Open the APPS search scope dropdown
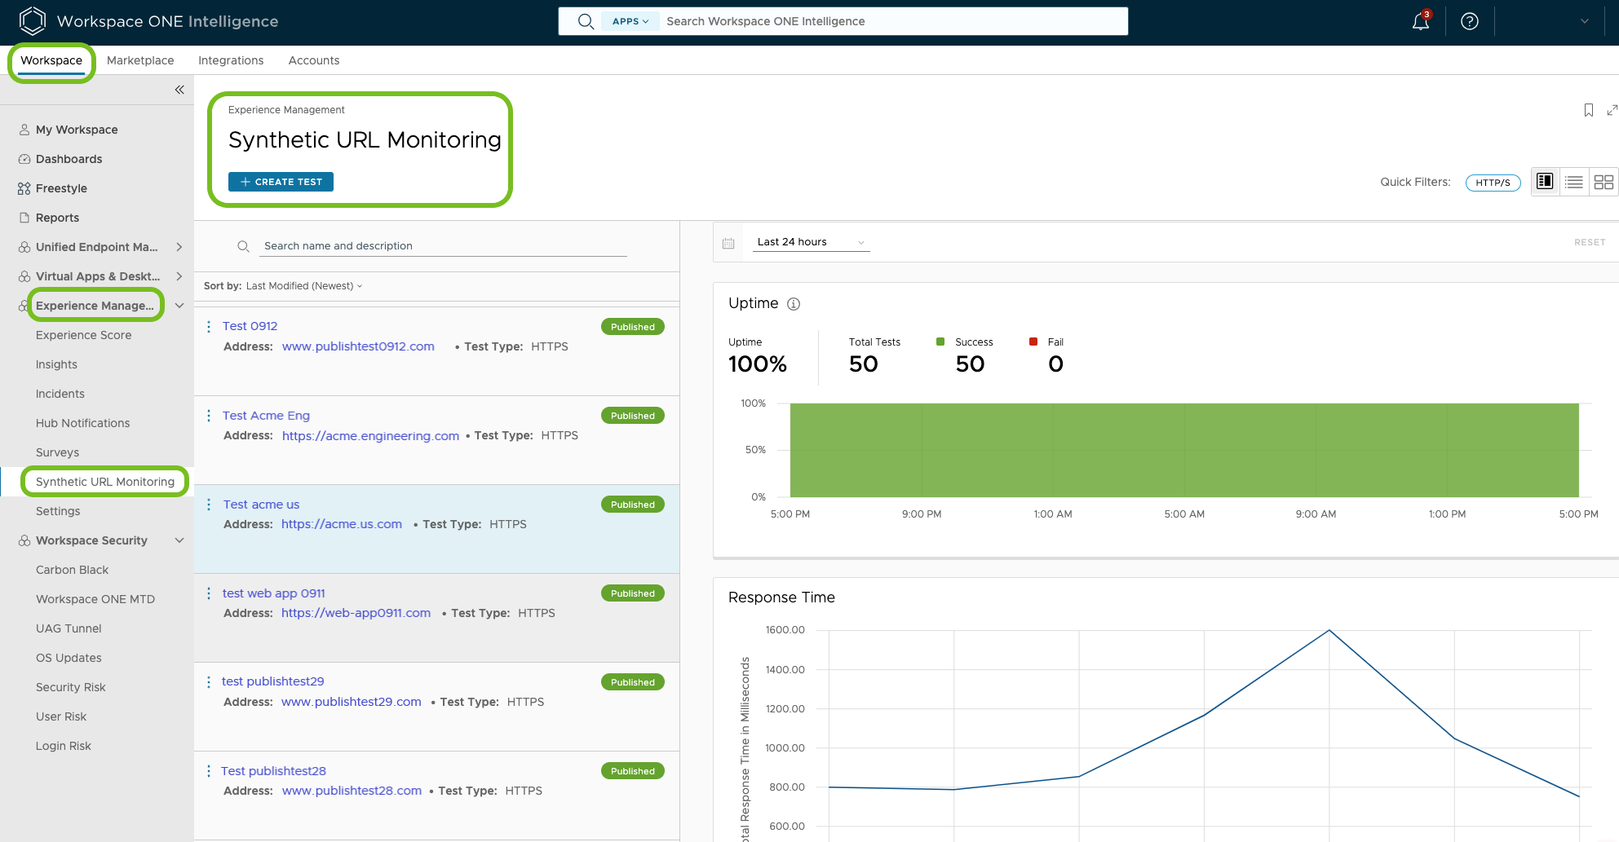 point(630,21)
